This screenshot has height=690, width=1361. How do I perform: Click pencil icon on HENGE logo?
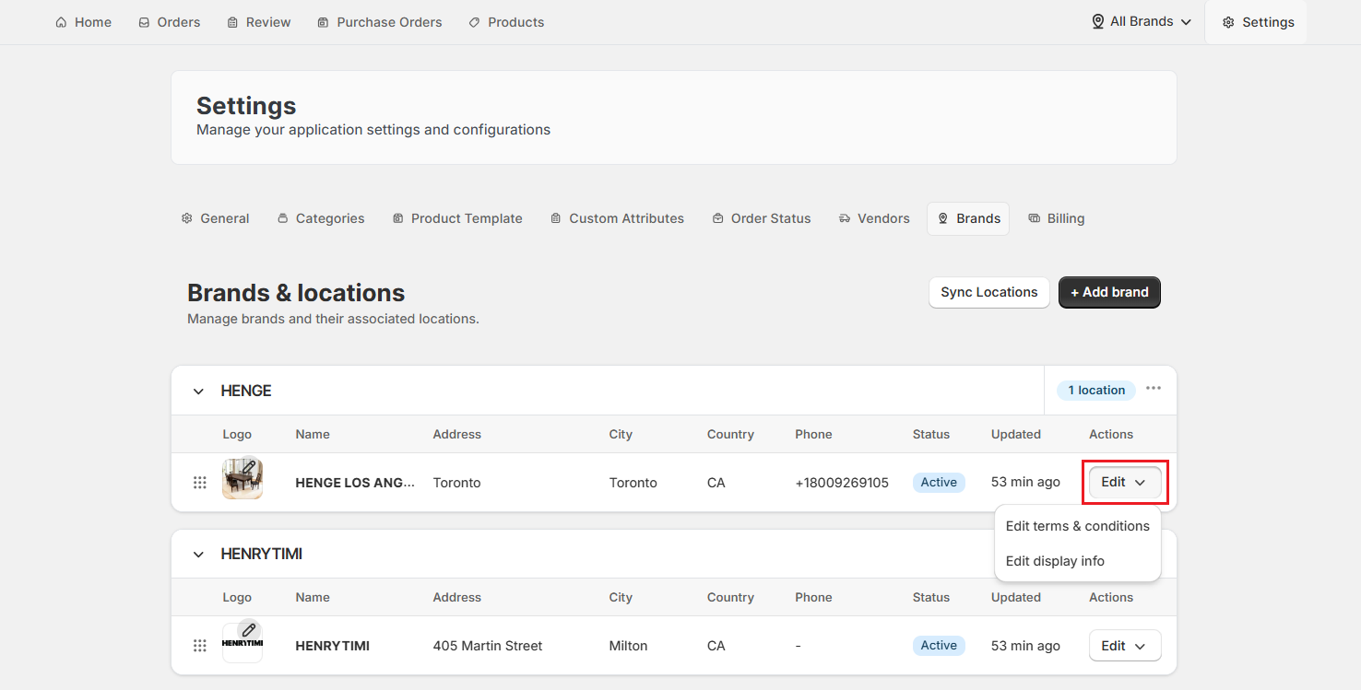click(249, 467)
